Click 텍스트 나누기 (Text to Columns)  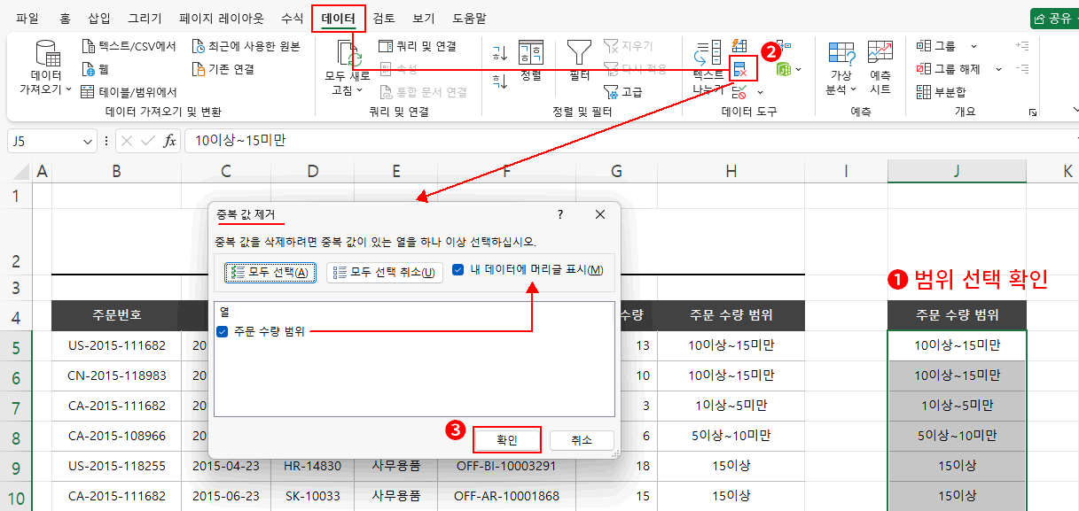708,66
